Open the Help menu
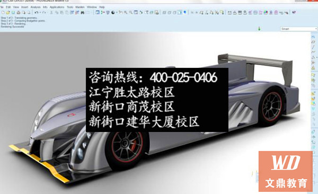This screenshot has height=194, width=318. click(102, 7)
